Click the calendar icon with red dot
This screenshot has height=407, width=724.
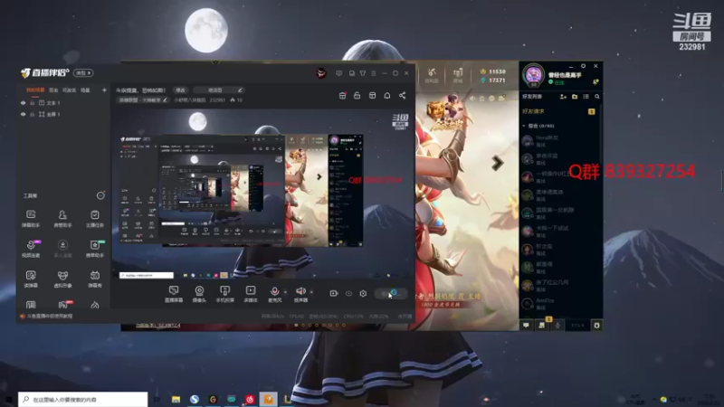coord(343,95)
